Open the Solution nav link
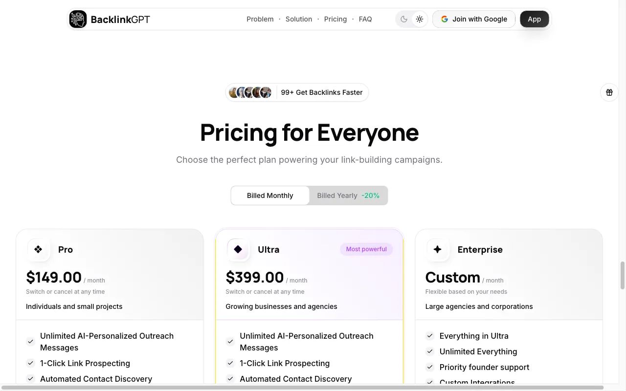The height and width of the screenshot is (391, 626). pos(299,19)
